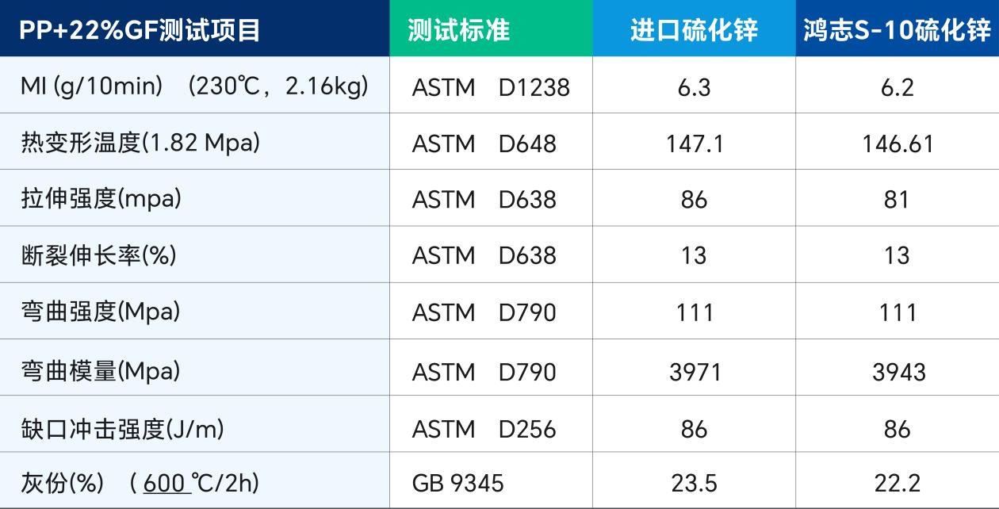The width and height of the screenshot is (999, 509).
Task: Click the underlined 600 in 灰份 row
Action: (x=166, y=482)
